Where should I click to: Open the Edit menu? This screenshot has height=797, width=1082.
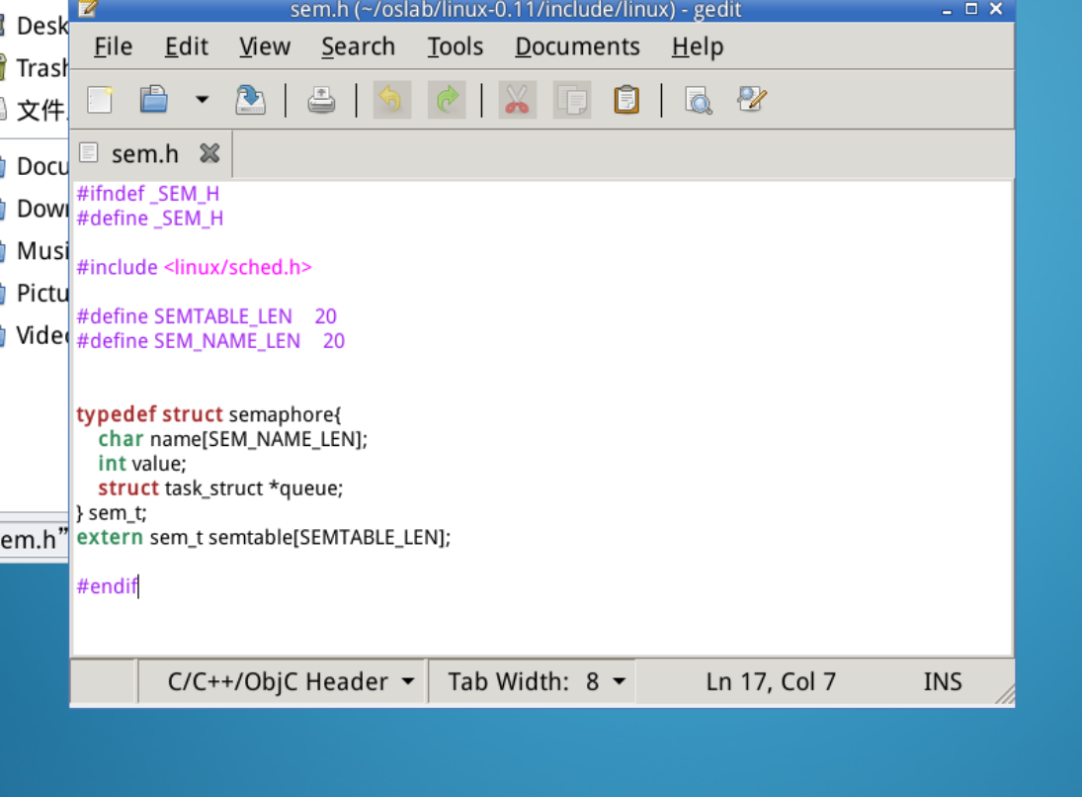187,46
